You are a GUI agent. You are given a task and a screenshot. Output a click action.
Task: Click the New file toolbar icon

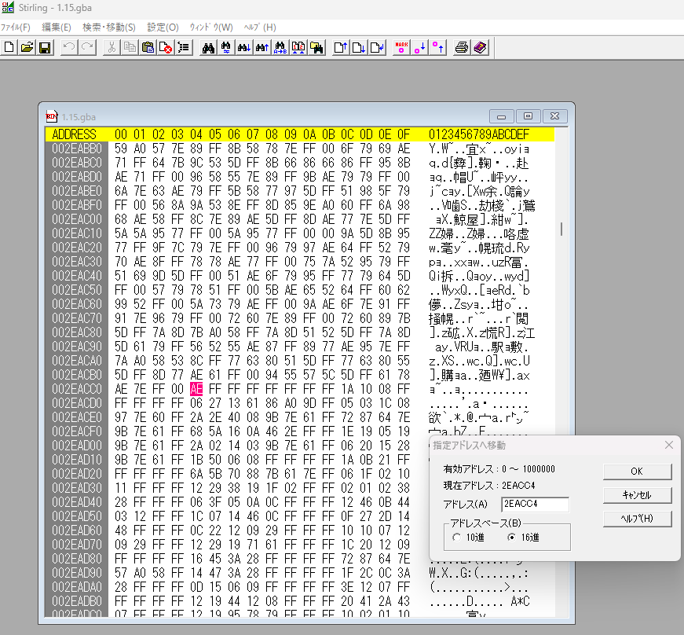9,47
